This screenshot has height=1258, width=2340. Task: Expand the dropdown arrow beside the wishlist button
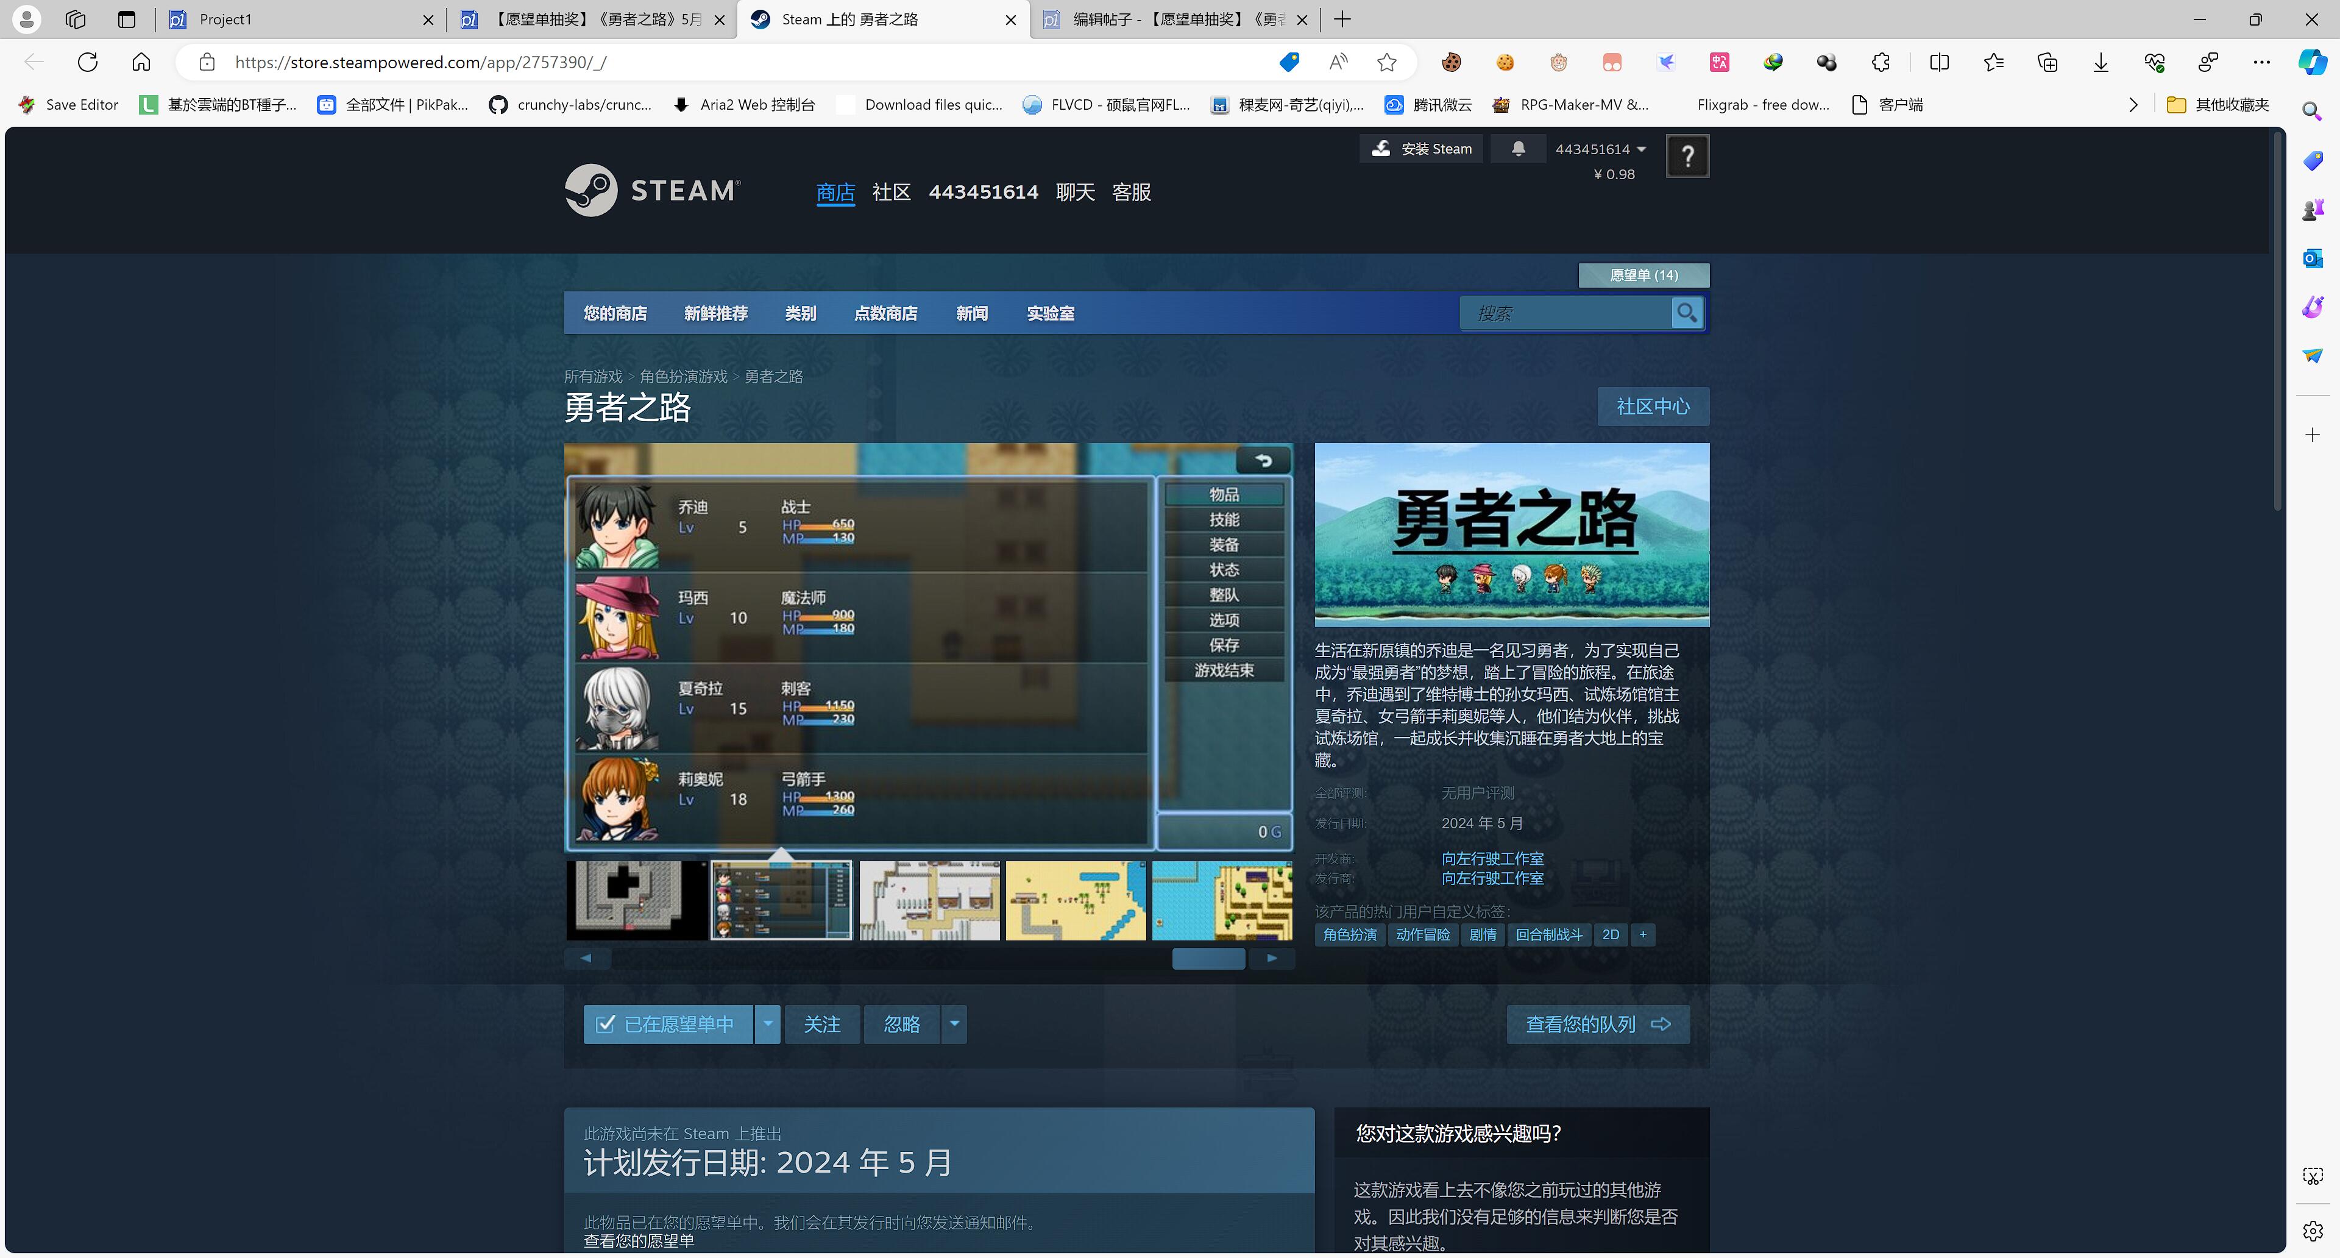768,1024
